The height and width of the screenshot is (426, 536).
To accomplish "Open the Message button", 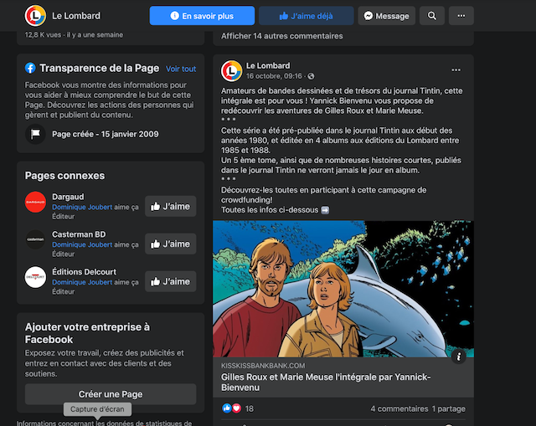I will pos(386,16).
